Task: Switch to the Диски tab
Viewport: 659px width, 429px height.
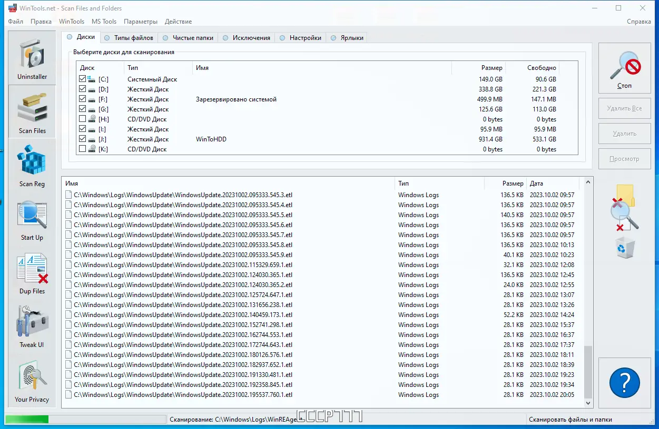Action: click(81, 37)
